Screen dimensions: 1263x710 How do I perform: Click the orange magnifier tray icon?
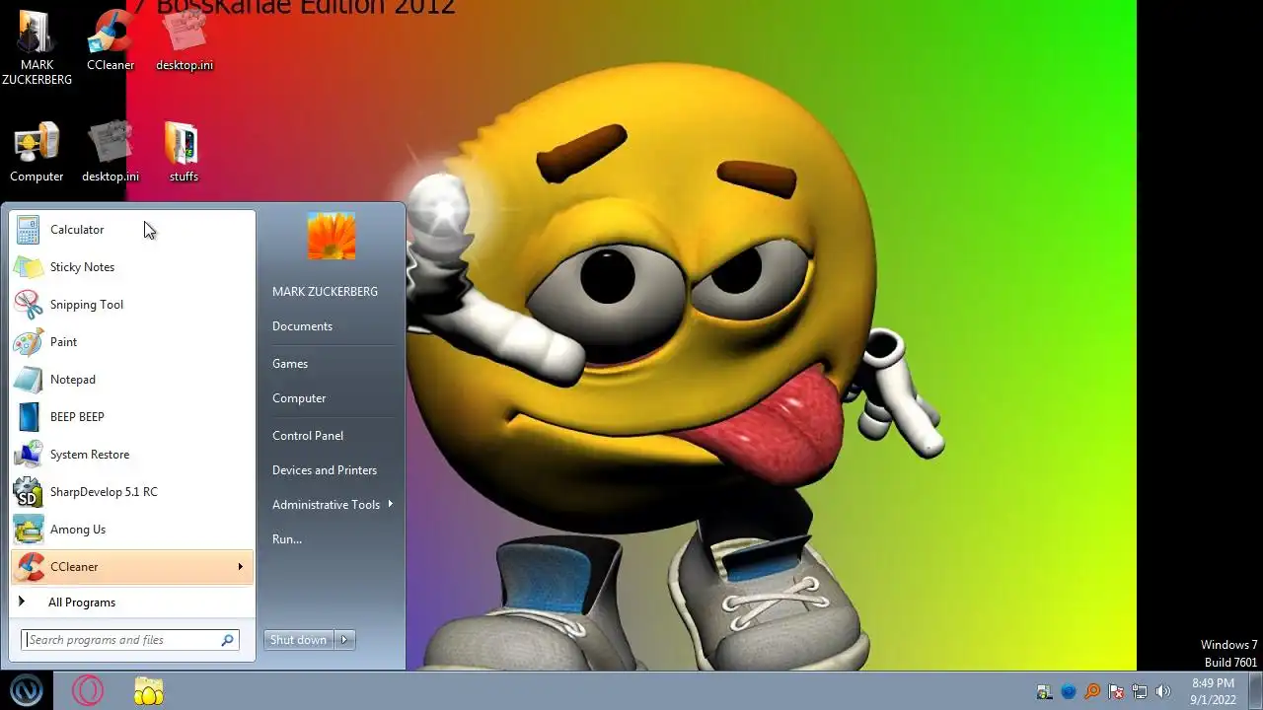coord(1092,691)
